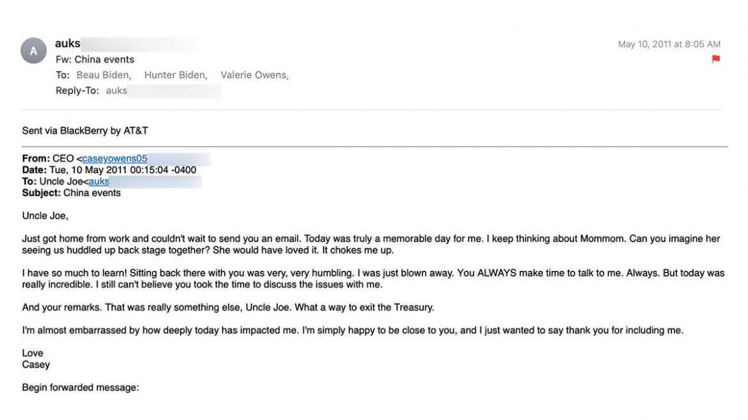Click the Reply-To auks address

(116, 91)
